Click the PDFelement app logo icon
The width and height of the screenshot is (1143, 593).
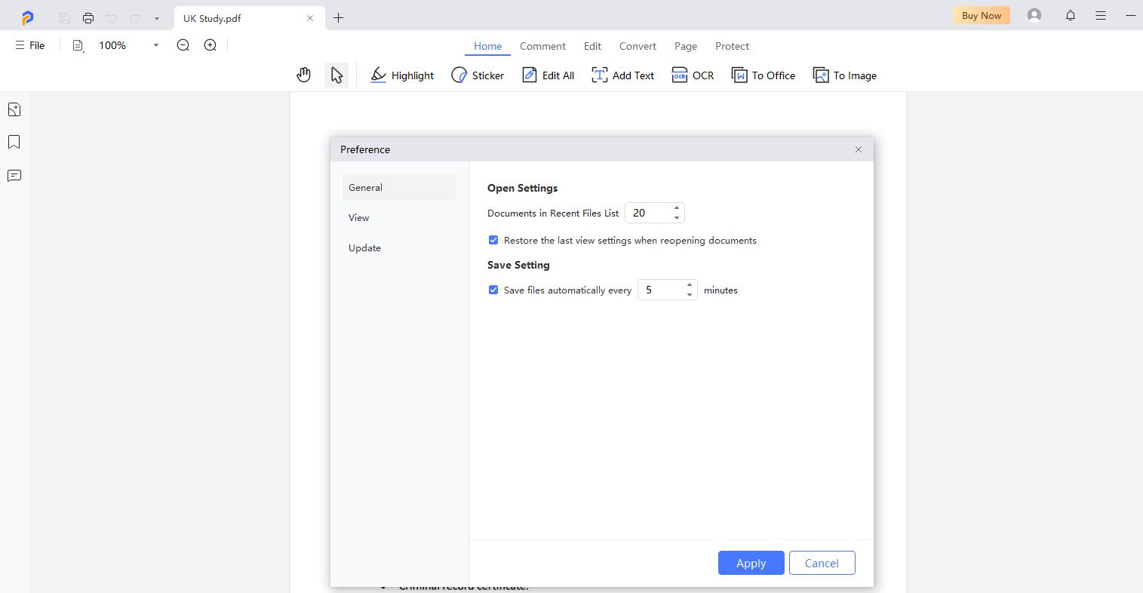click(x=28, y=17)
